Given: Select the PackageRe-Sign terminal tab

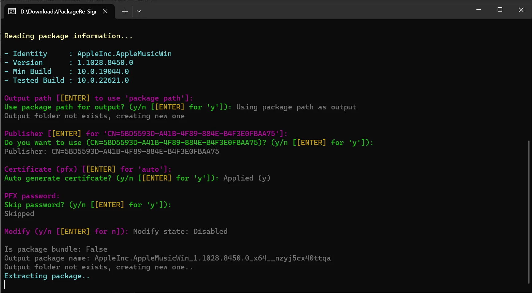Looking at the screenshot, I should pyautogui.click(x=59, y=11).
